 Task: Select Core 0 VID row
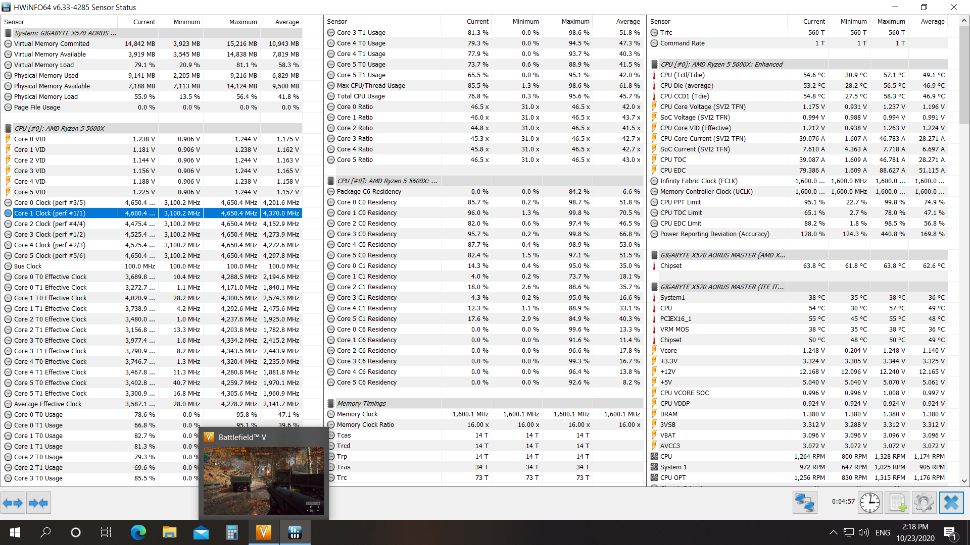(152, 139)
